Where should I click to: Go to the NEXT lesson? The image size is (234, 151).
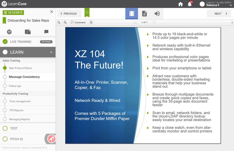coord(219,14)
